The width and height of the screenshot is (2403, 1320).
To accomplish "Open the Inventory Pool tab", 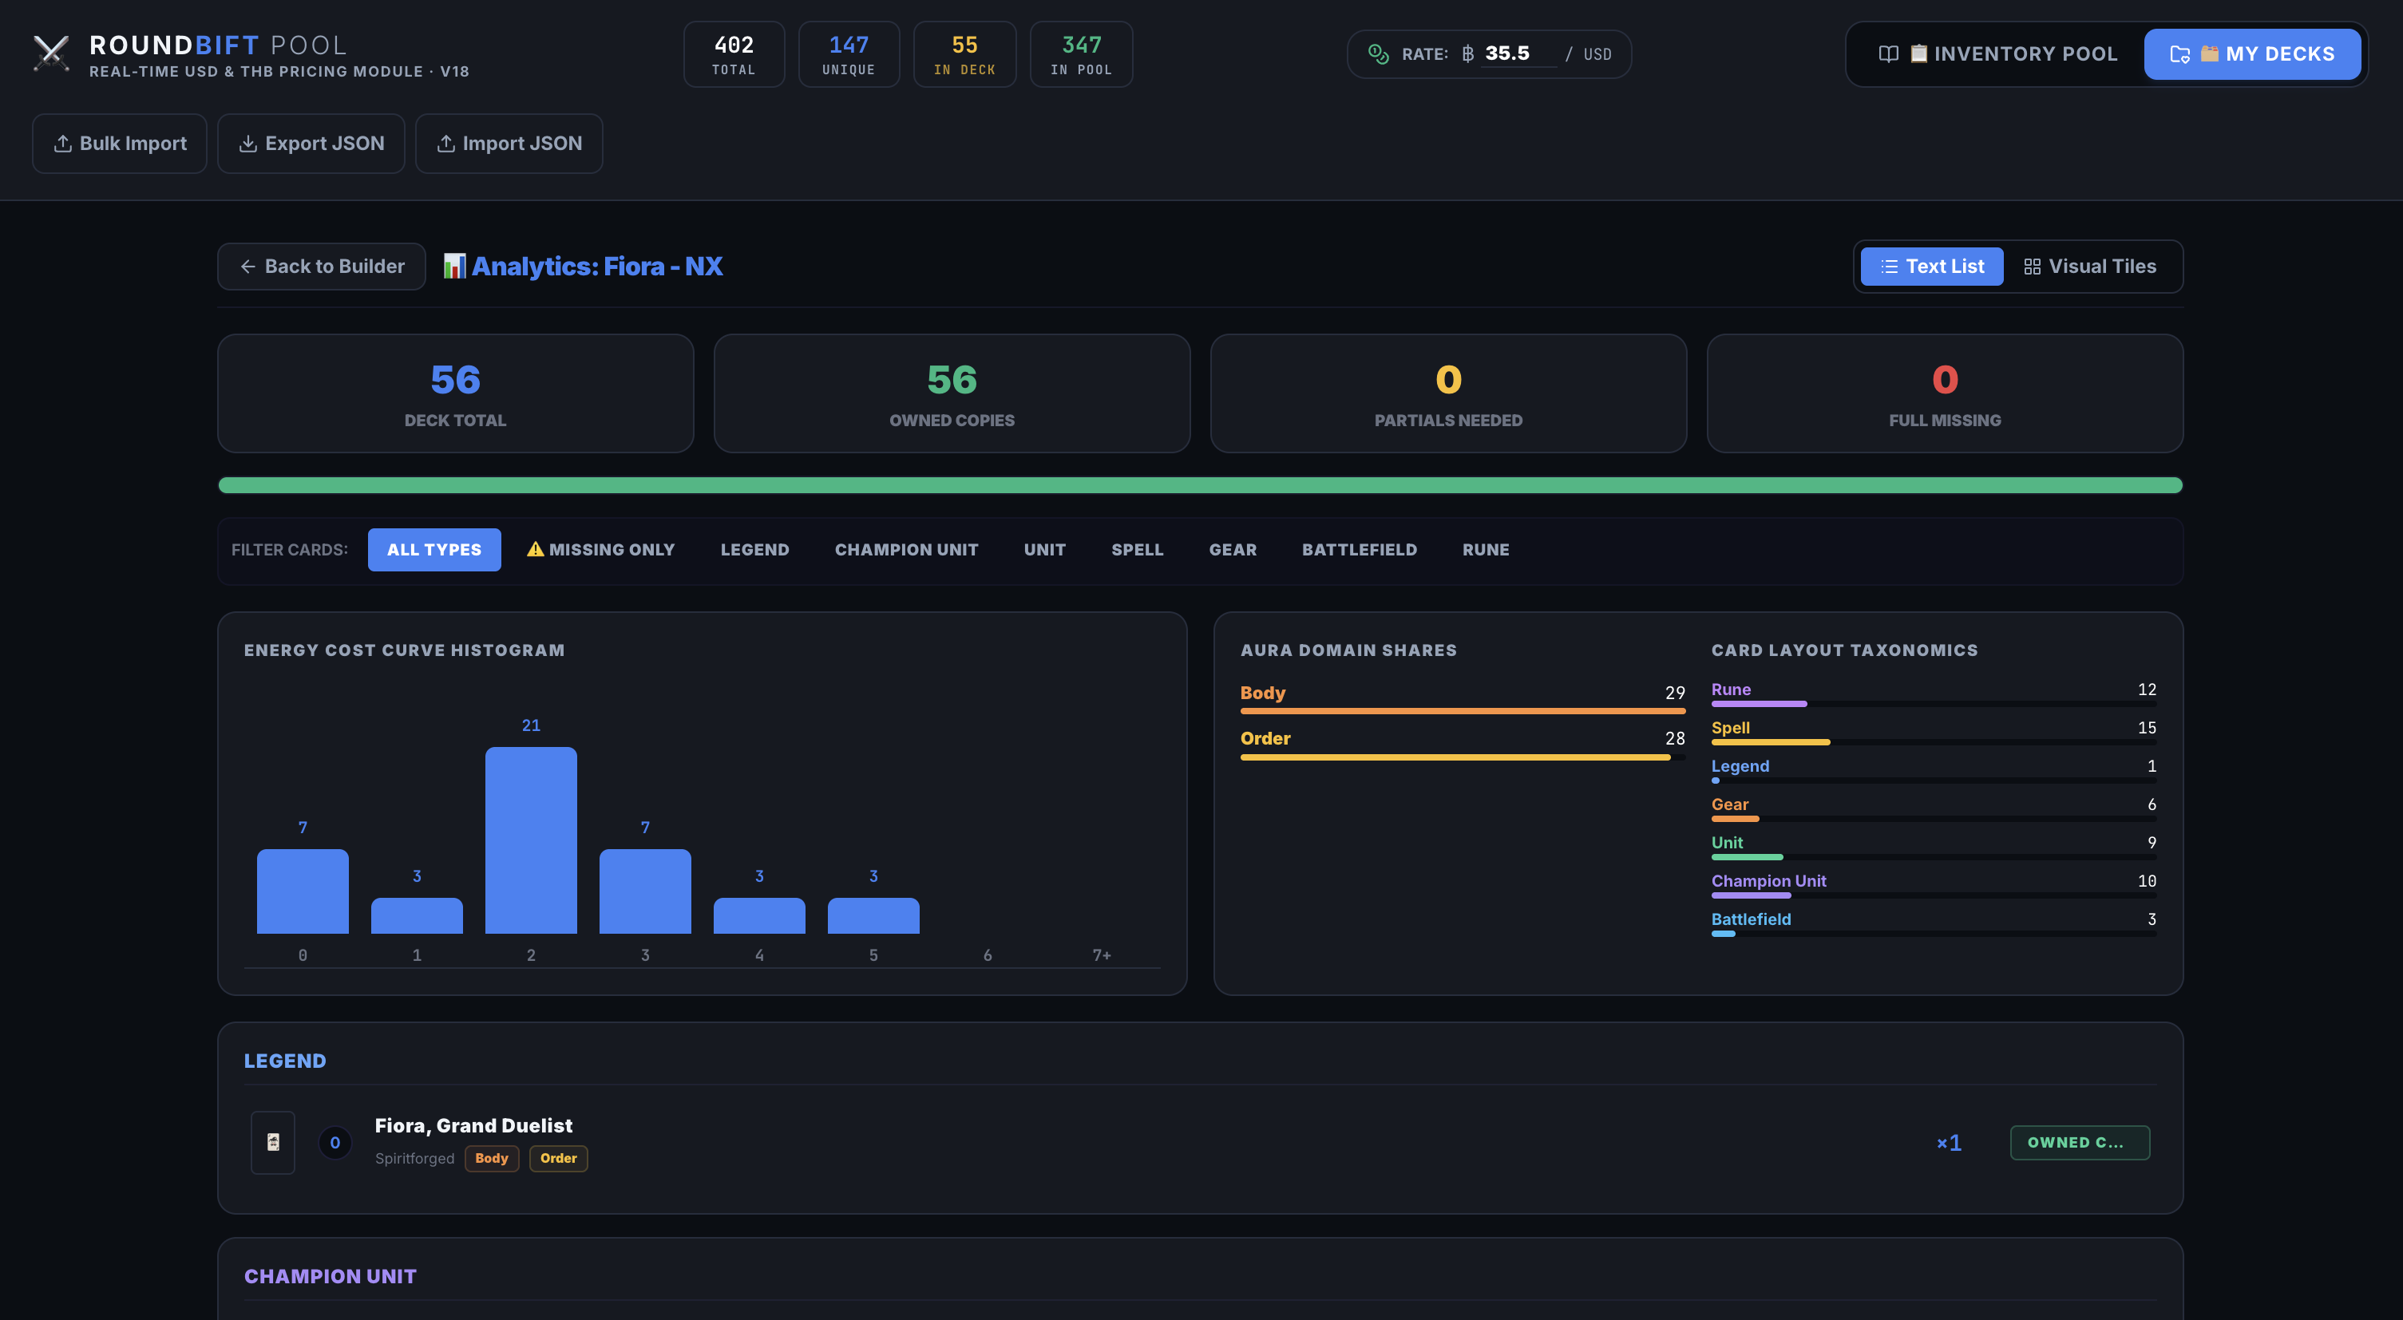I will click(x=1997, y=54).
